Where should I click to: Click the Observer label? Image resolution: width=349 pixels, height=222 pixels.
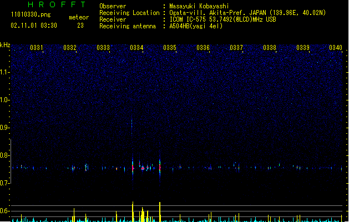(x=113, y=6)
